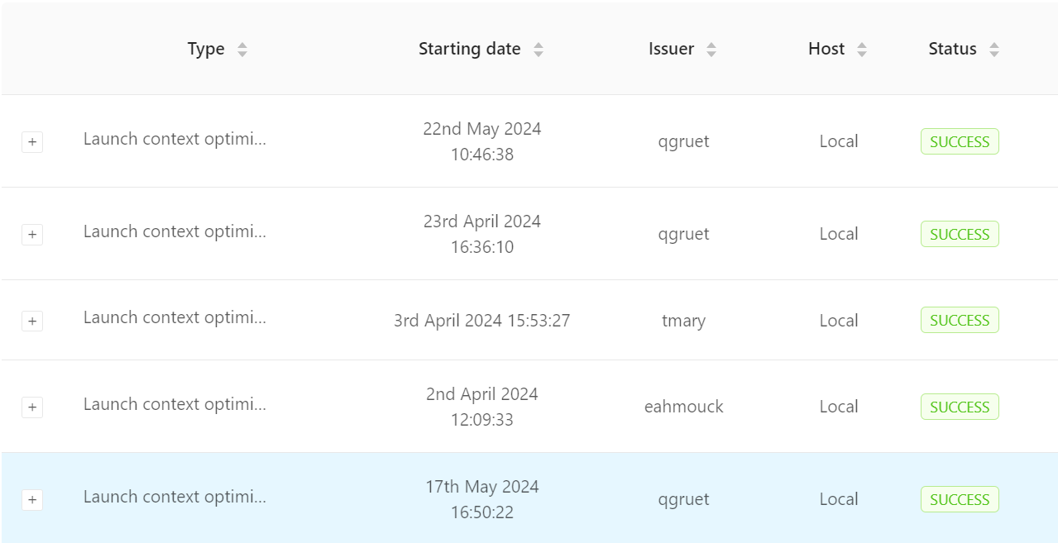Click SUCCESS tag in eahmouck row
Image resolution: width=1058 pixels, height=543 pixels.
click(x=960, y=407)
